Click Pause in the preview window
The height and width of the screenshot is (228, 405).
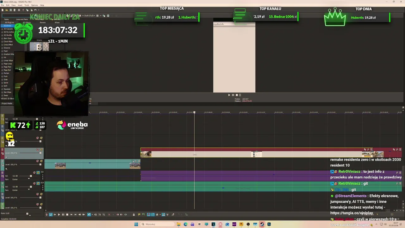[233, 95]
